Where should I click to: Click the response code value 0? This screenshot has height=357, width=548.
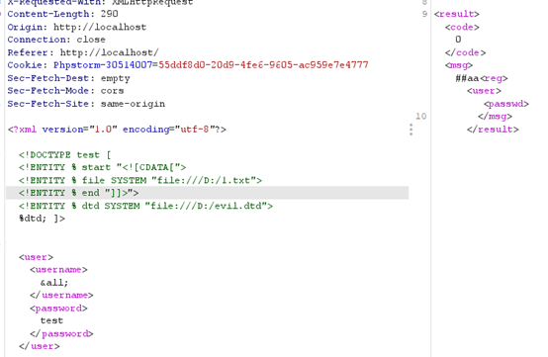pos(458,40)
